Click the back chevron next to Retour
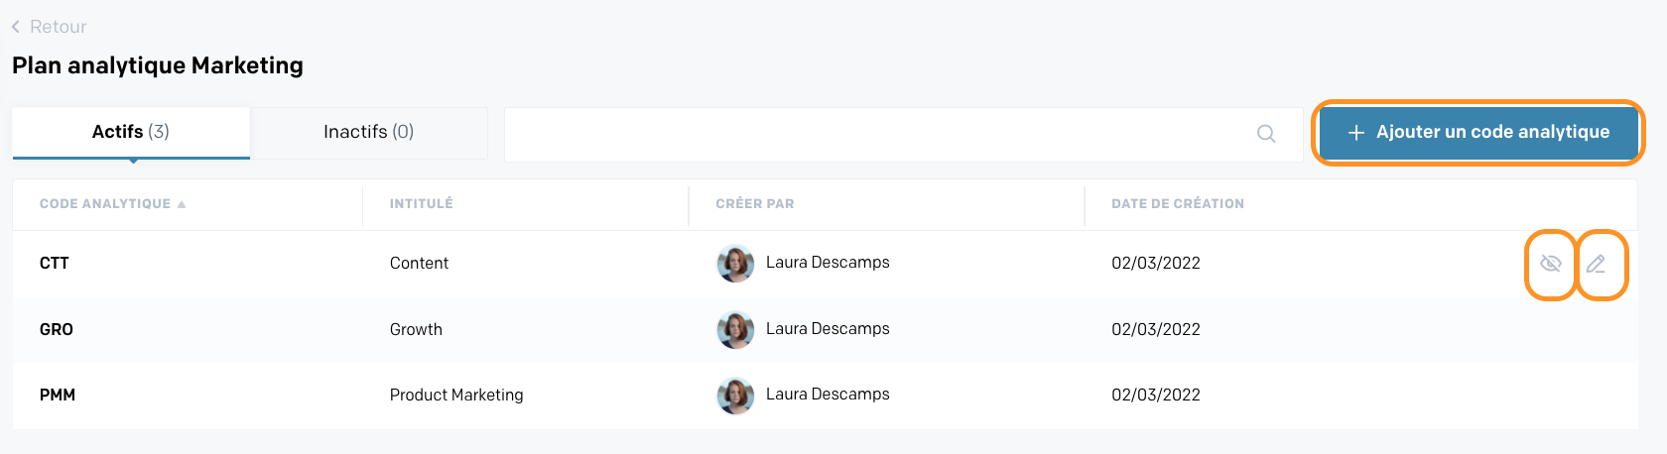This screenshot has height=454, width=1667. [x=16, y=27]
